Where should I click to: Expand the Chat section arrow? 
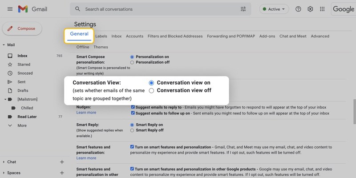pyautogui.click(x=4, y=162)
